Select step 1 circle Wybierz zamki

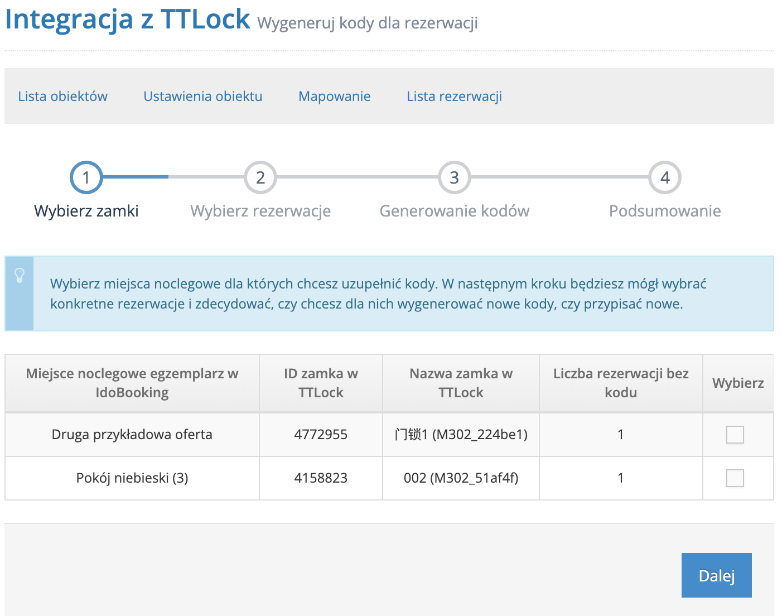coord(86,177)
